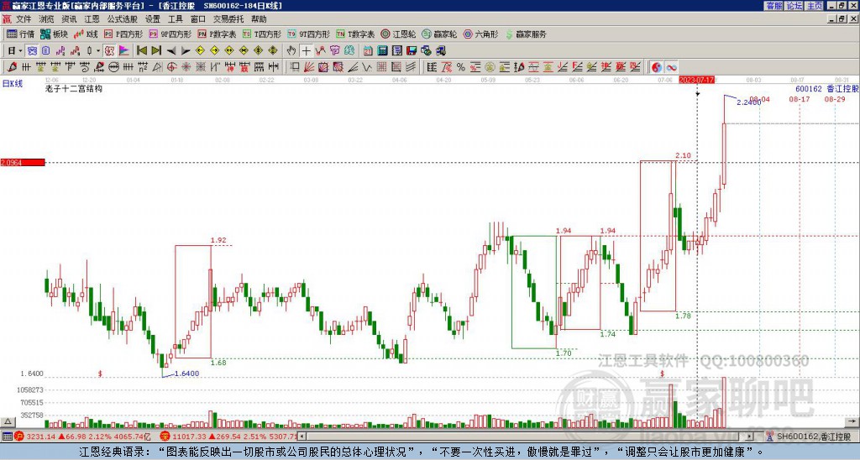The height and width of the screenshot is (460, 860).
Task: Click the 论坛 forum button
Action: [x=794, y=6]
